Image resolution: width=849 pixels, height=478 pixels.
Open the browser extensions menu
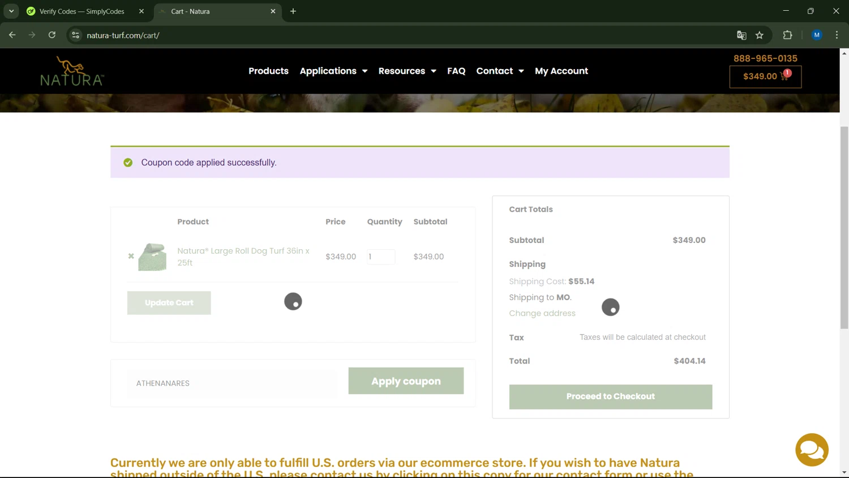[x=787, y=35]
